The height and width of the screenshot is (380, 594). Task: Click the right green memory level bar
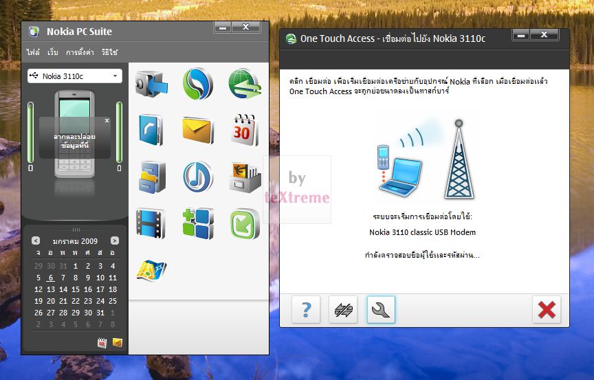pos(119,133)
